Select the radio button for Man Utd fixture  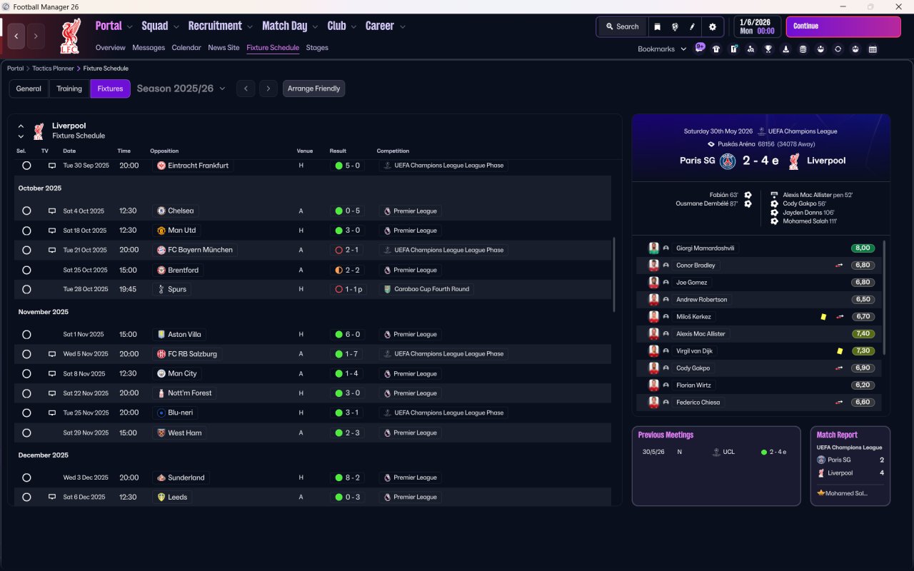tap(26, 231)
